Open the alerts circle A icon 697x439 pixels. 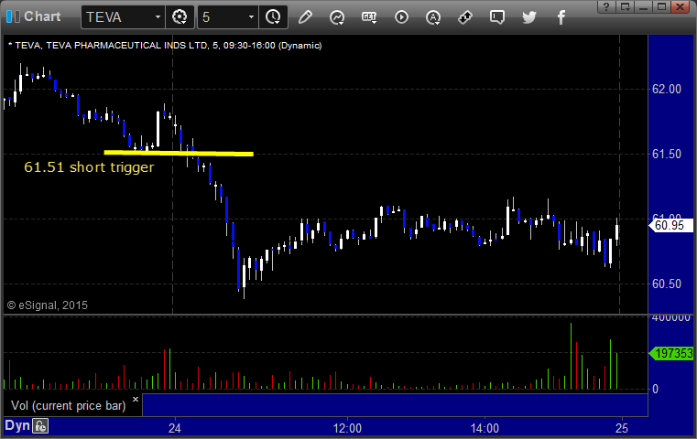(x=433, y=17)
